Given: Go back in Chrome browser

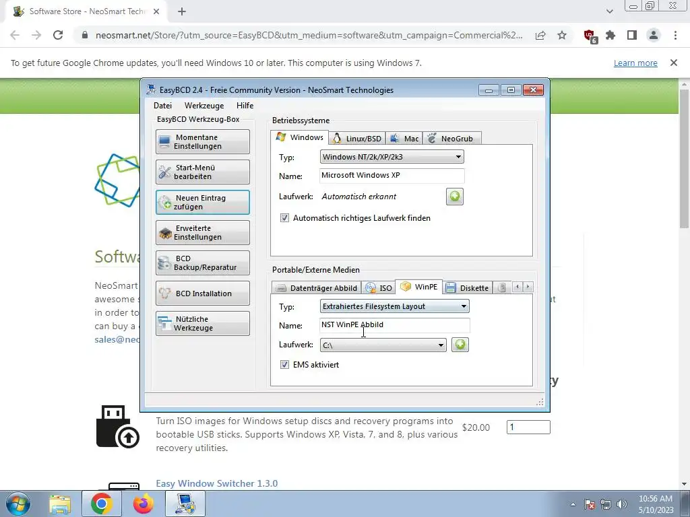Looking at the screenshot, I should (15, 35).
